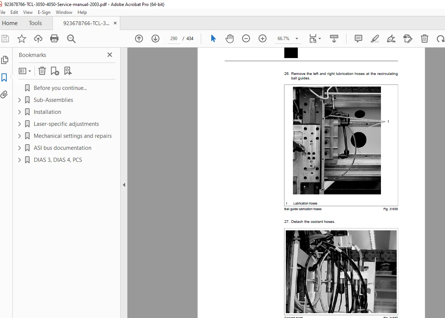This screenshot has width=445, height=318.
Task: Activate the Hand pan tool
Action: pyautogui.click(x=230, y=39)
